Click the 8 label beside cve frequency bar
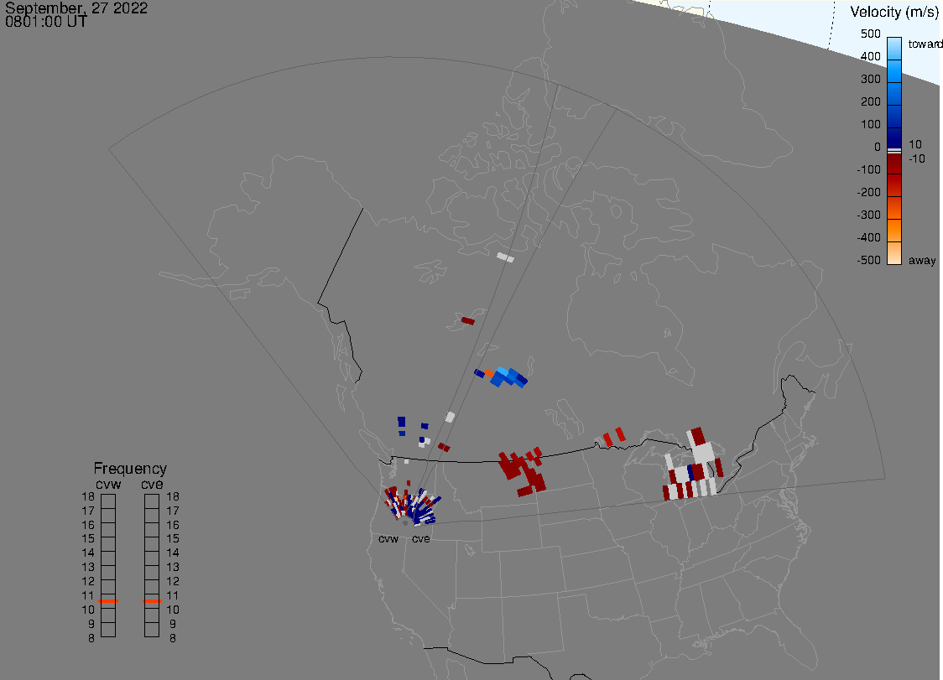The width and height of the screenshot is (943, 680). coord(173,639)
